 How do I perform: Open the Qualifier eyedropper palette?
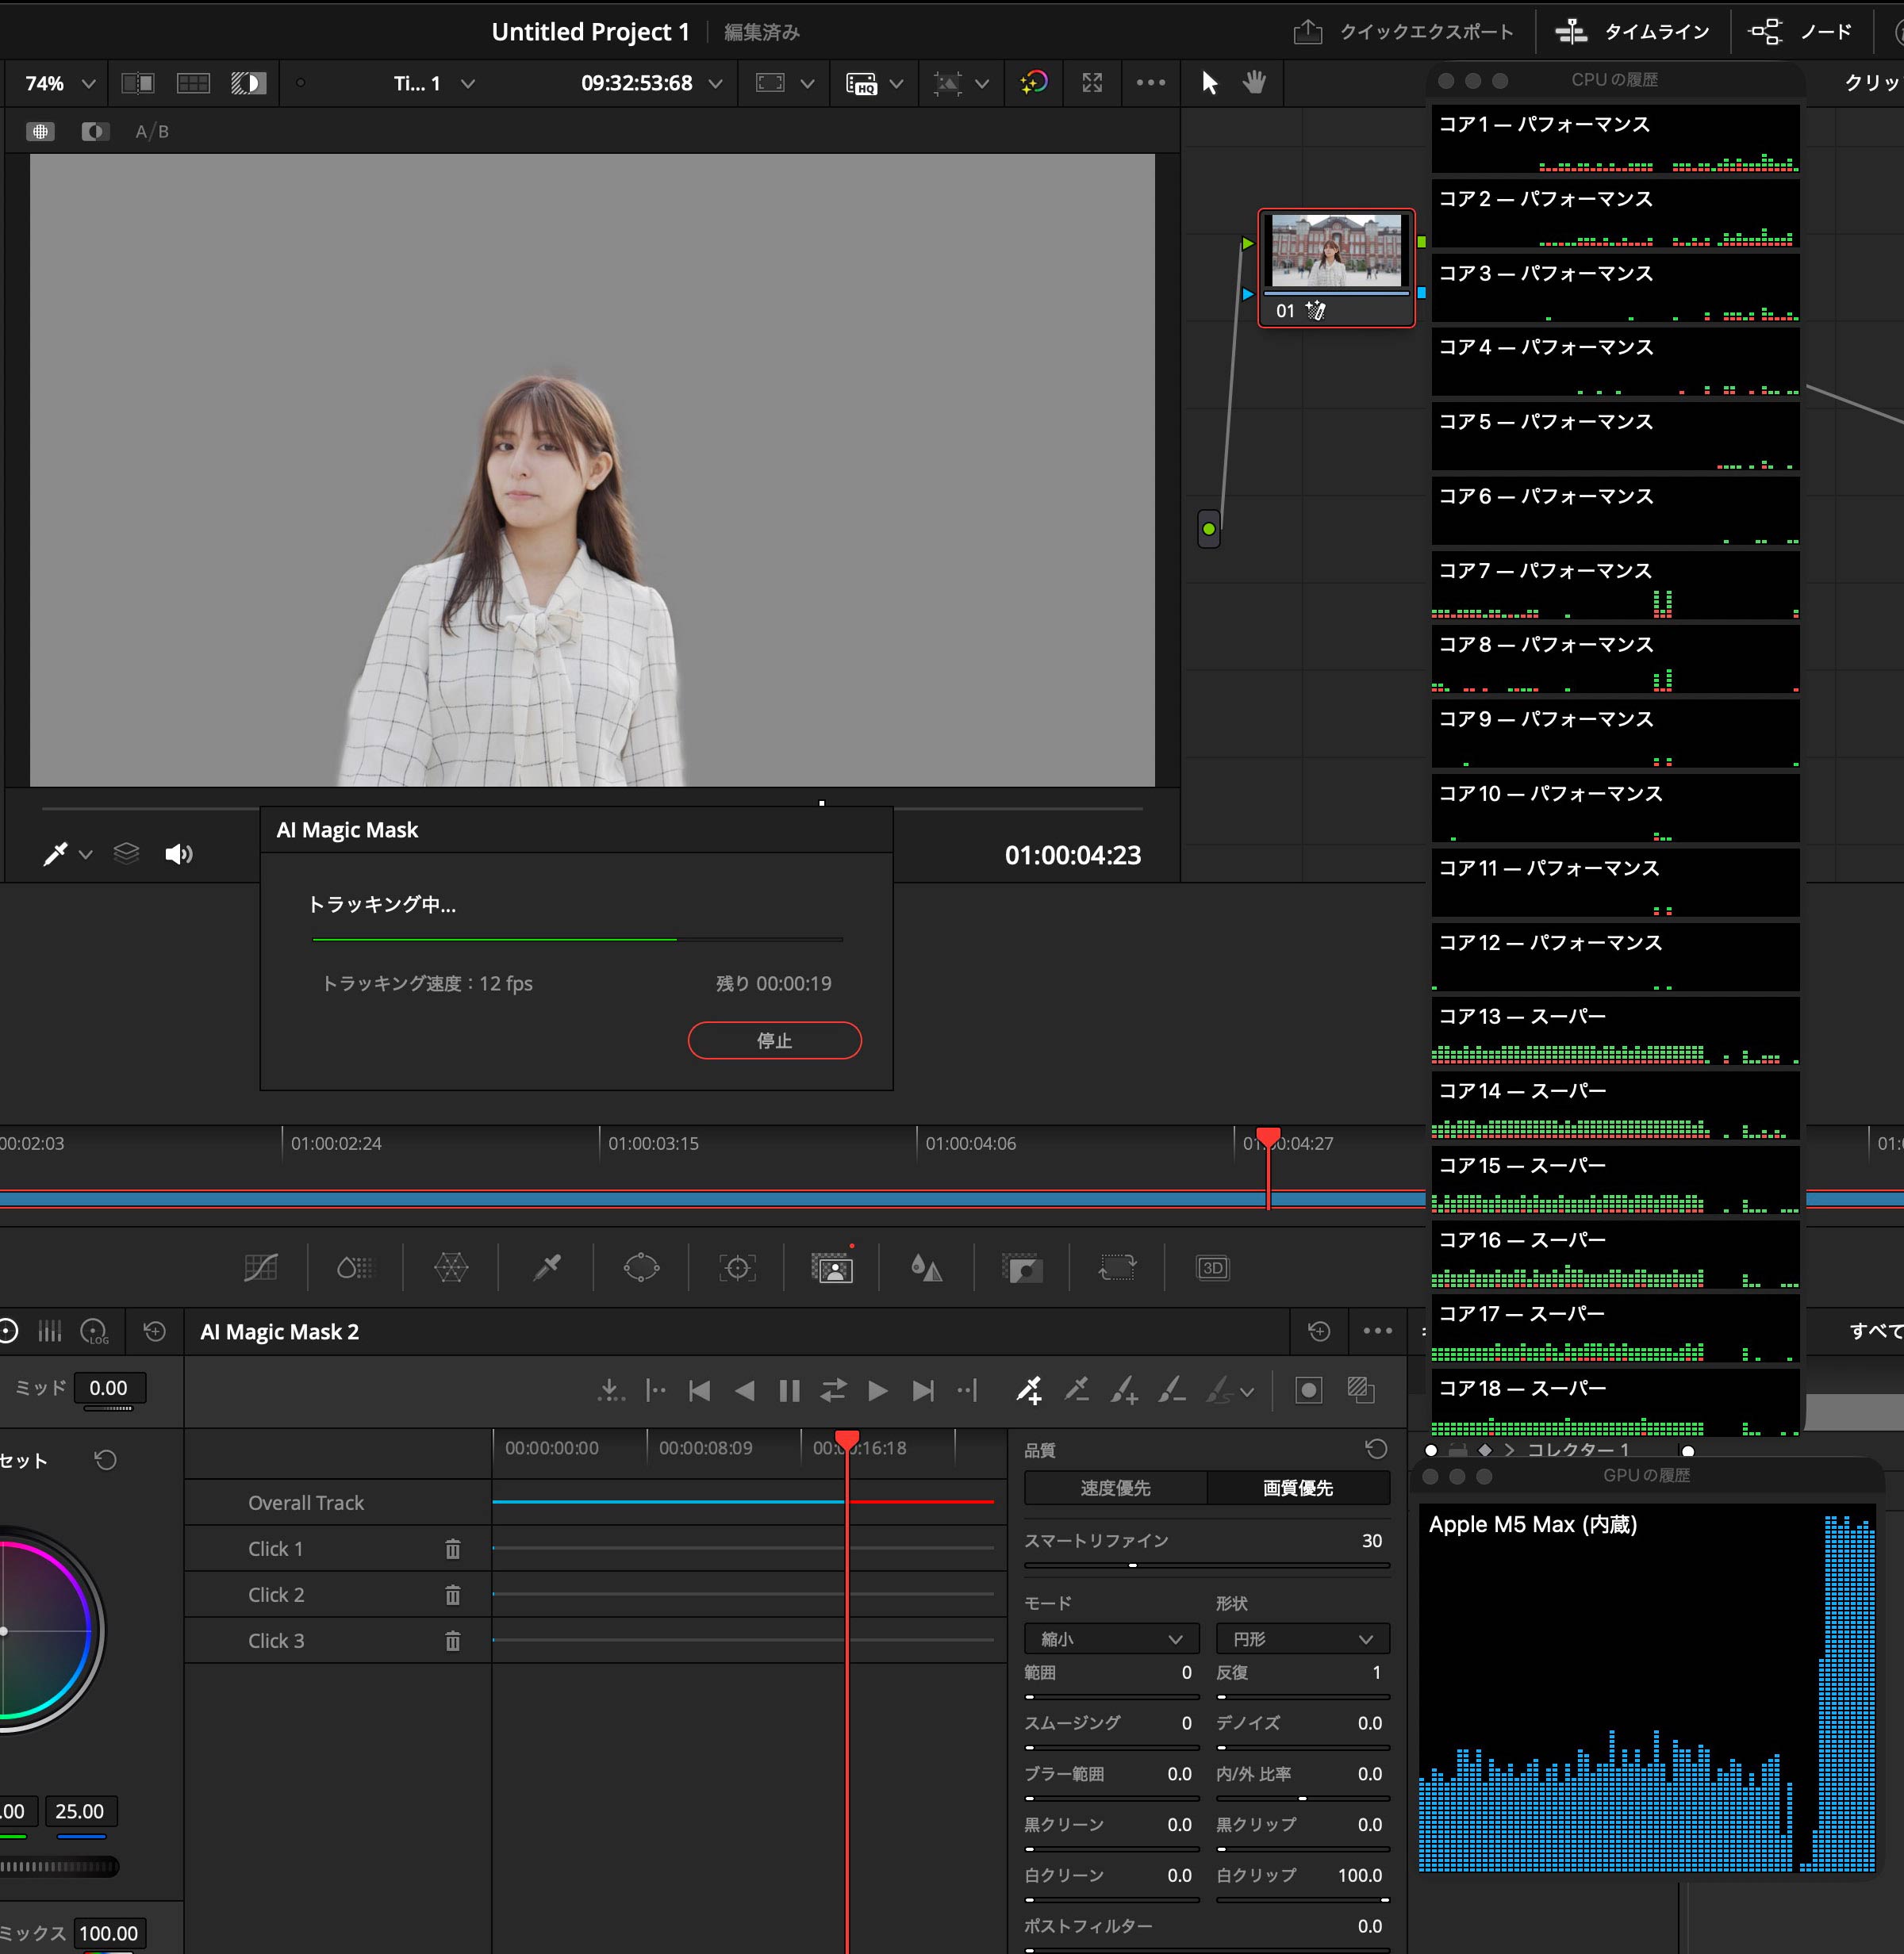tap(547, 1268)
